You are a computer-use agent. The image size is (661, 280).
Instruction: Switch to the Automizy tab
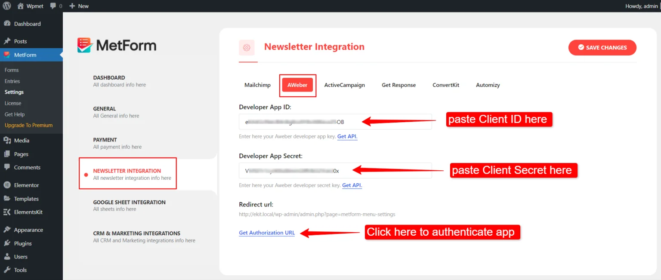(x=488, y=85)
